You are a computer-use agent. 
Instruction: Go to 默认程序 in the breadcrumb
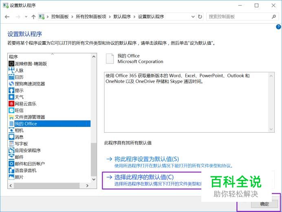coord(122,17)
